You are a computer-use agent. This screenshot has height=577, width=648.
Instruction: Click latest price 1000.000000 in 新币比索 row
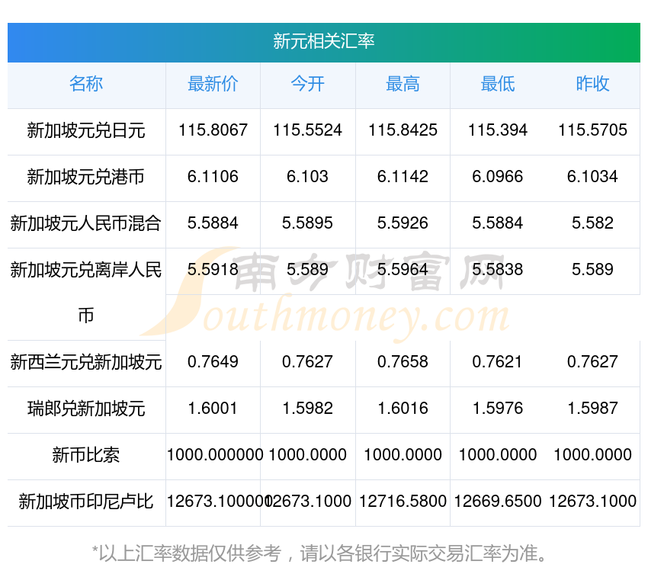point(214,454)
